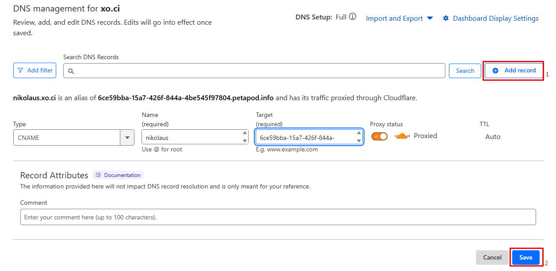Screen dimensions: 556x271
Task: Click the book icon beside Documentation
Action: [99, 175]
